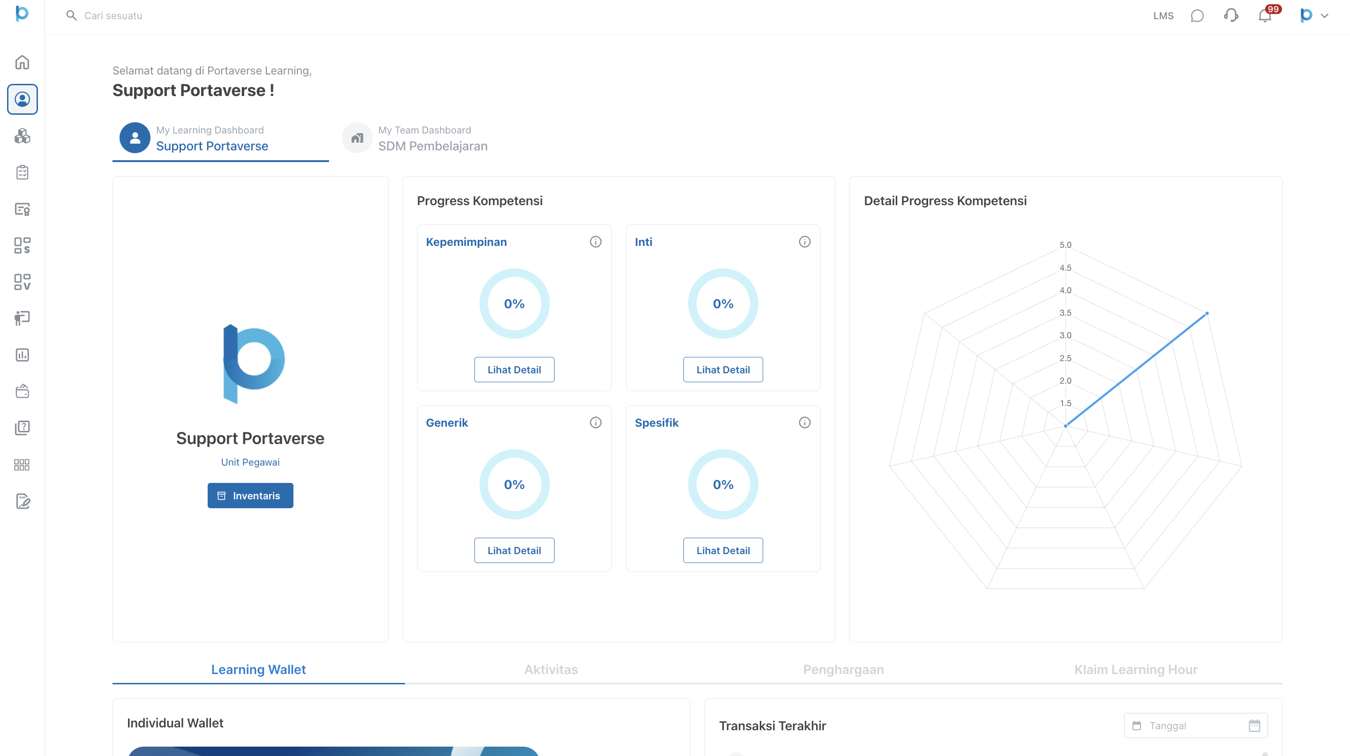Viewport: 1350px width, 756px height.
Task: Show info for Kepemimpinan competency
Action: coord(595,242)
